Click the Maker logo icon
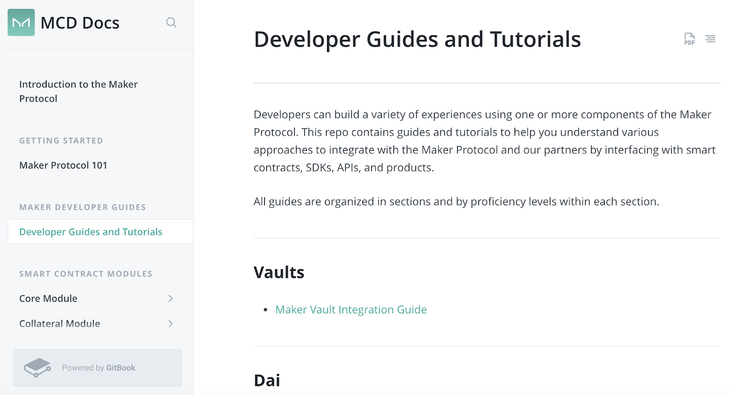The image size is (729, 395). pos(21,23)
